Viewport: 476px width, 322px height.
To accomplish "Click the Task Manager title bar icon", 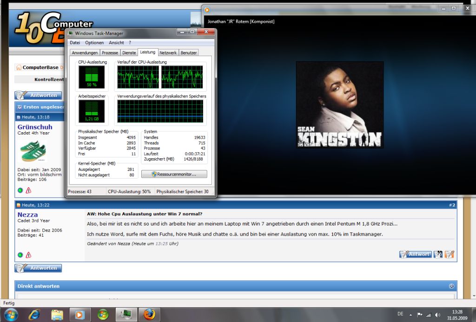I will coord(71,33).
